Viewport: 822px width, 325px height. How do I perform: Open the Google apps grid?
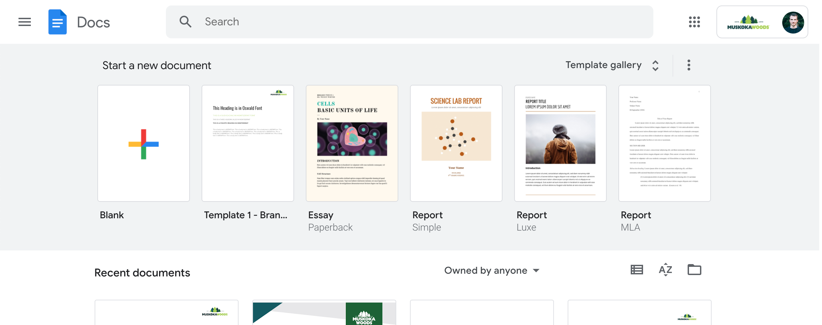[x=694, y=22]
